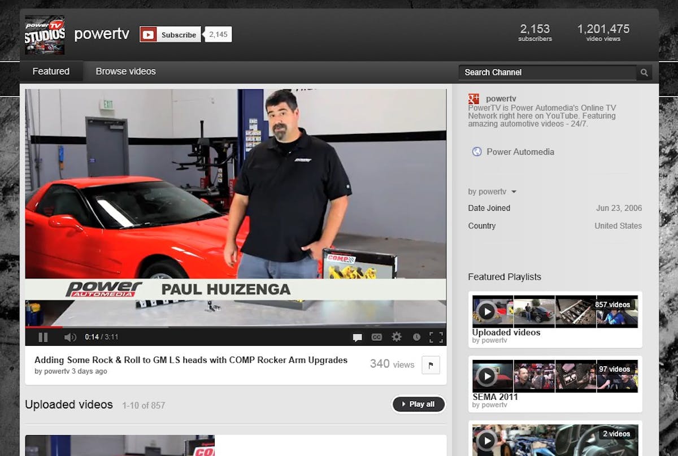The image size is (678, 456).
Task: Toggle video annotations speech bubble
Action: tap(357, 337)
